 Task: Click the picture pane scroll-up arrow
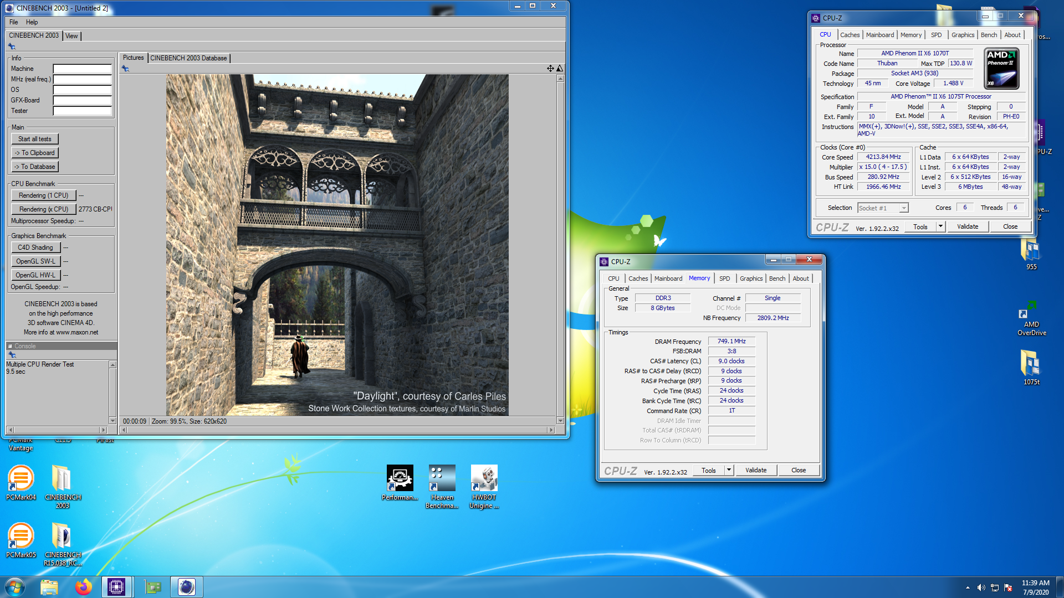560,79
